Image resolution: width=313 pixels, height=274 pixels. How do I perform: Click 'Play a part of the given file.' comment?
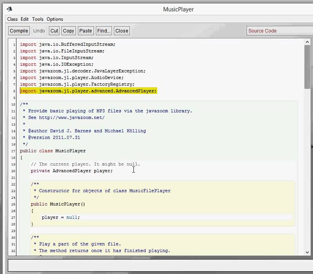[x=77, y=244]
